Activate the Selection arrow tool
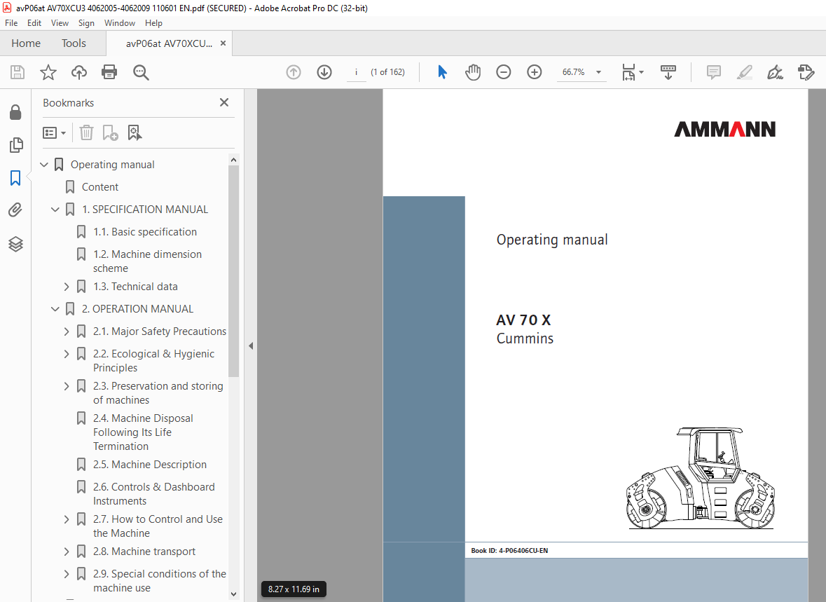The width and height of the screenshot is (826, 602). click(443, 72)
